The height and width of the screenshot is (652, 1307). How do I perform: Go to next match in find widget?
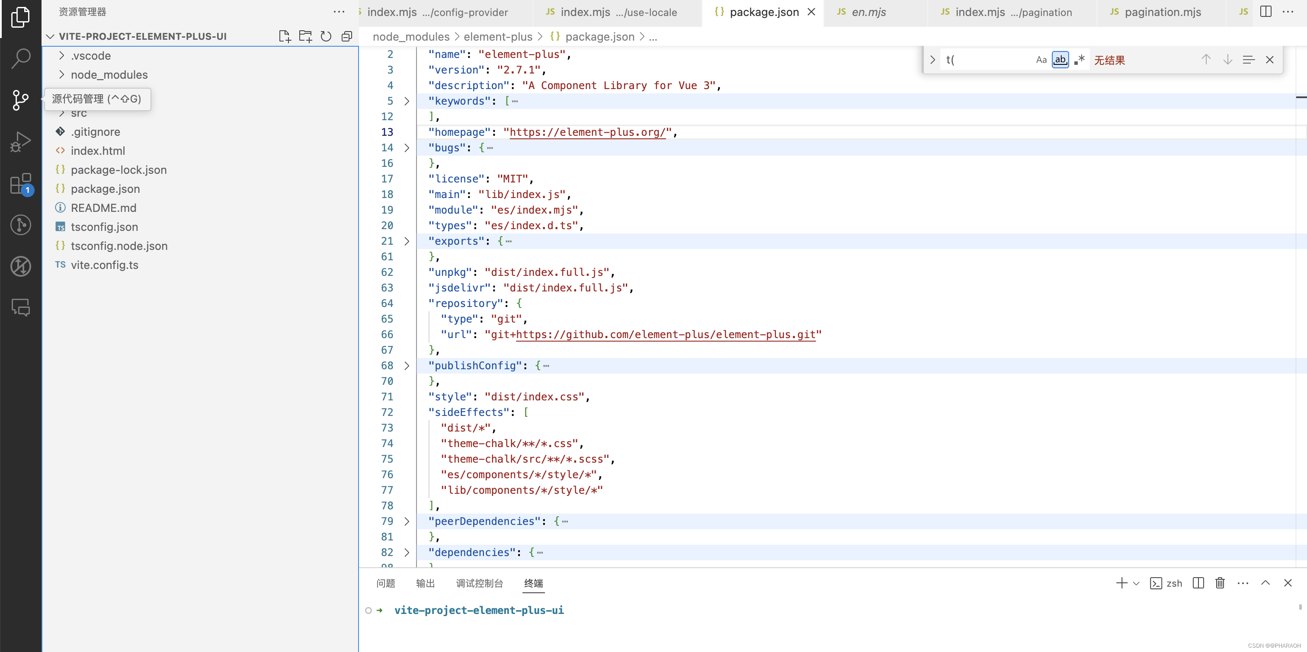1227,60
